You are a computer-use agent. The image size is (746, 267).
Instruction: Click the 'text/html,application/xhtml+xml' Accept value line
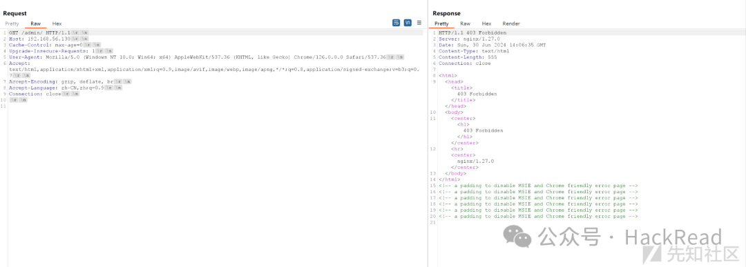214,70
